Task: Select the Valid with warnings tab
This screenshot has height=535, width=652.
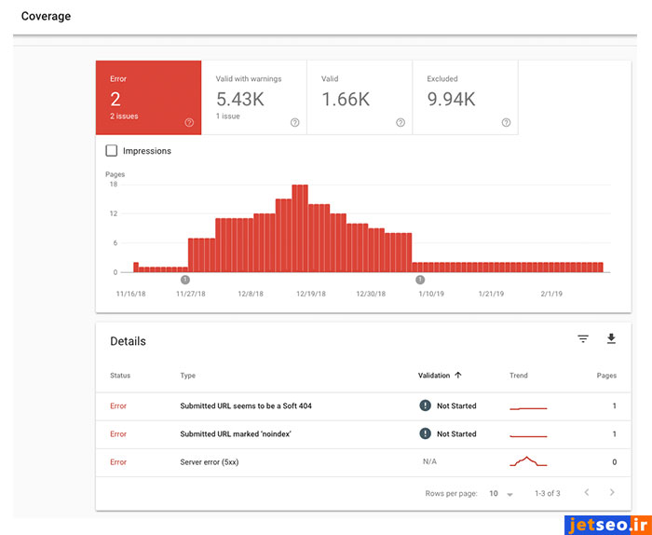Action: click(x=254, y=98)
